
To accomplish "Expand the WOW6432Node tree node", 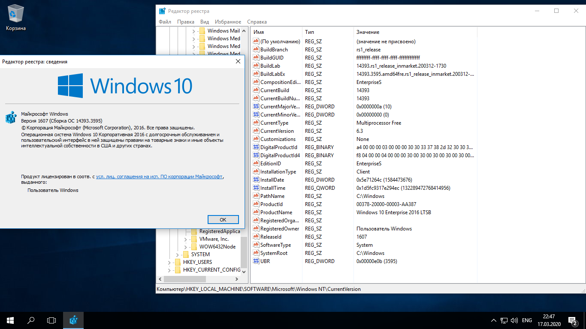I will 186,247.
